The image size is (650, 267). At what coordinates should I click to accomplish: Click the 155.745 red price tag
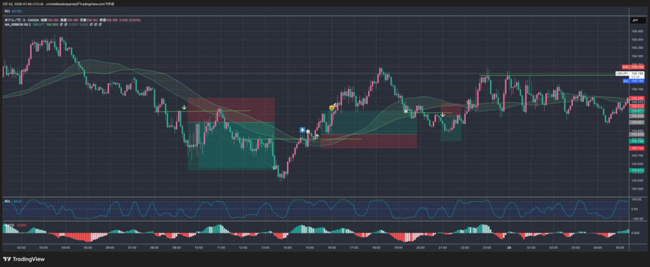pyautogui.click(x=637, y=148)
